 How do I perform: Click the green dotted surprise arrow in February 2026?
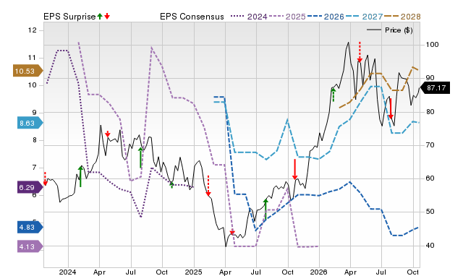[334, 95]
